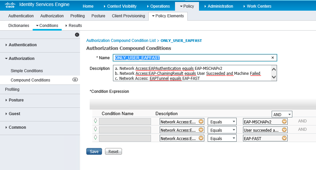Image resolution: width=316 pixels, height=170 pixels.
Task: Click the Condition Name column header
Action: click(x=117, y=114)
